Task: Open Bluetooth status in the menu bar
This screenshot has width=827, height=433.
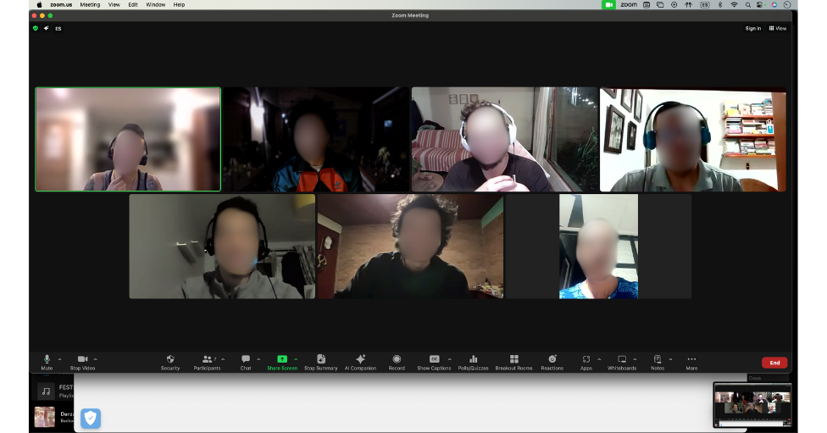Action: (x=720, y=5)
